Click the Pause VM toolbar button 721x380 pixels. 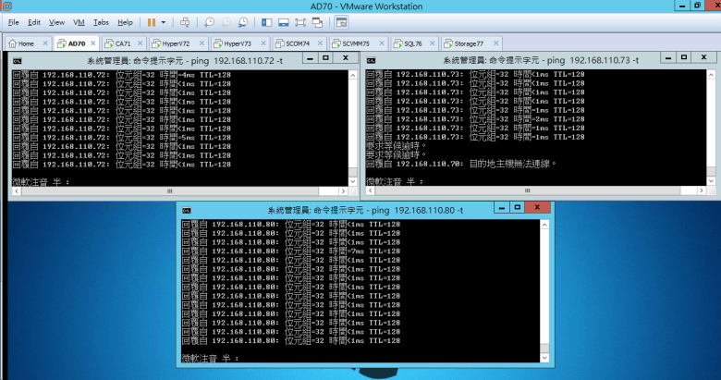point(151,21)
